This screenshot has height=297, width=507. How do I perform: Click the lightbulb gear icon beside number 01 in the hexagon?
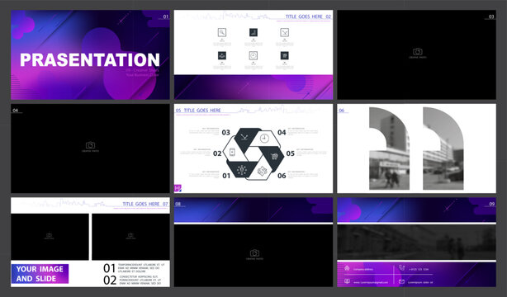click(242, 170)
